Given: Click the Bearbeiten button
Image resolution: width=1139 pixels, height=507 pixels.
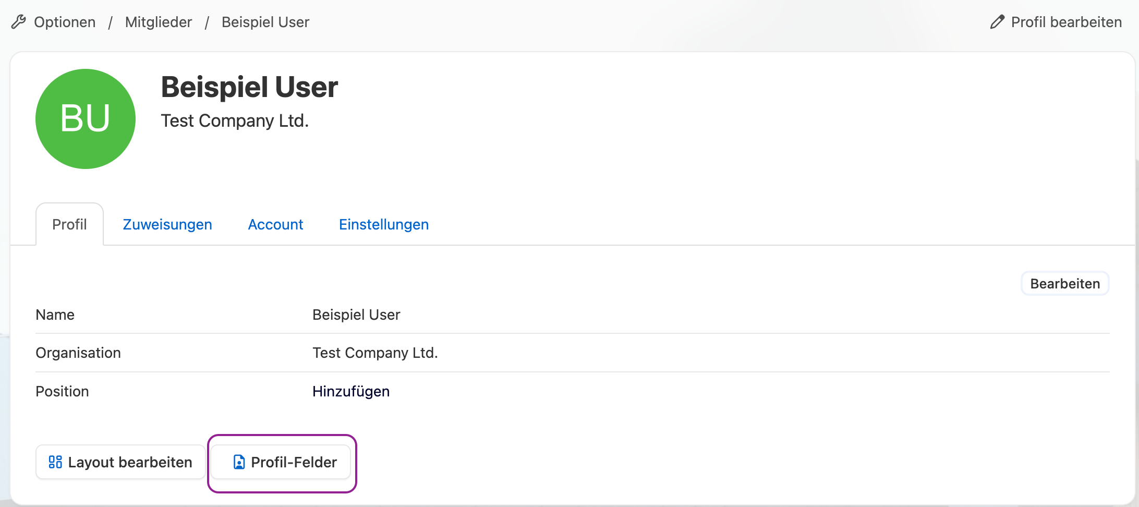Looking at the screenshot, I should [x=1065, y=284].
